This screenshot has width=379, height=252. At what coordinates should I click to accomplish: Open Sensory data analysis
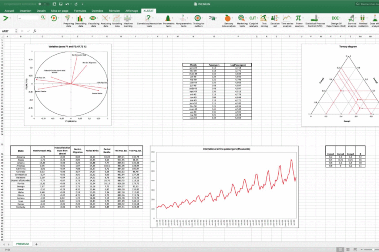pyautogui.click(x=228, y=21)
